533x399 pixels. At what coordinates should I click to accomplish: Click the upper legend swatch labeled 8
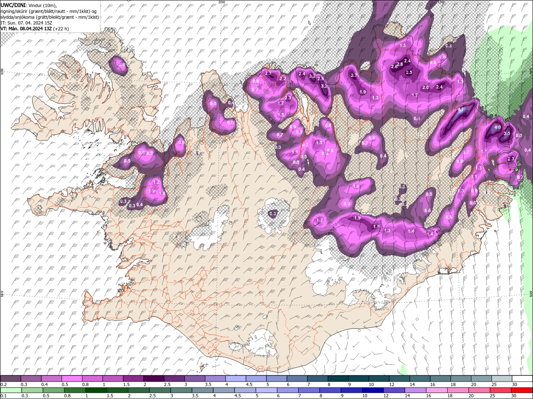coord(338,379)
